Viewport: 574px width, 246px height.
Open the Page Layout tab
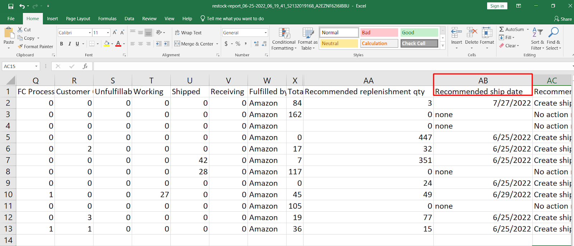click(78, 19)
